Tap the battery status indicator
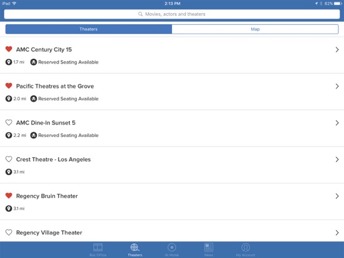Image resolution: width=344 pixels, height=258 pixels. (338, 4)
